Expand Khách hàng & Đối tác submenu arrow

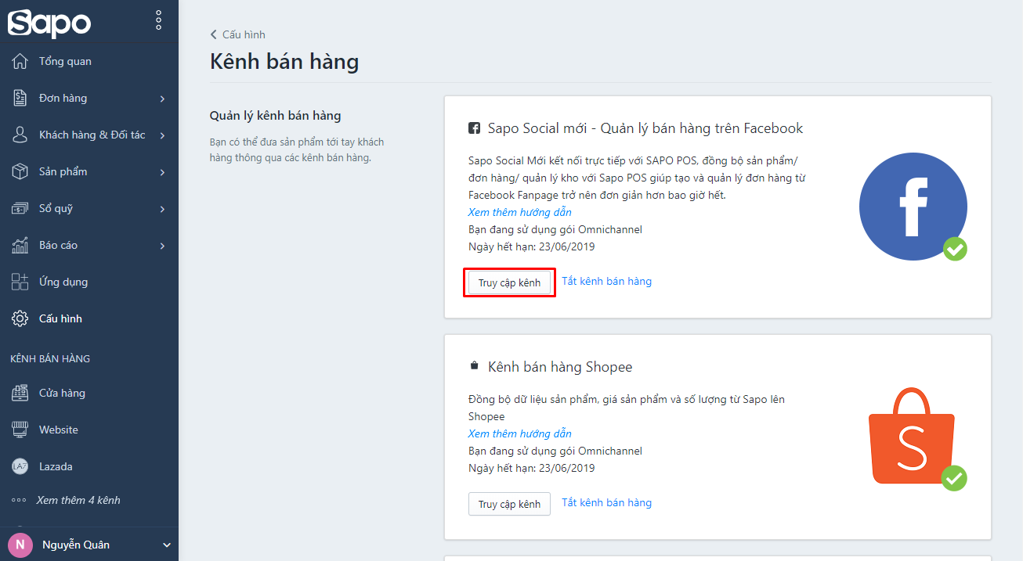coord(162,135)
